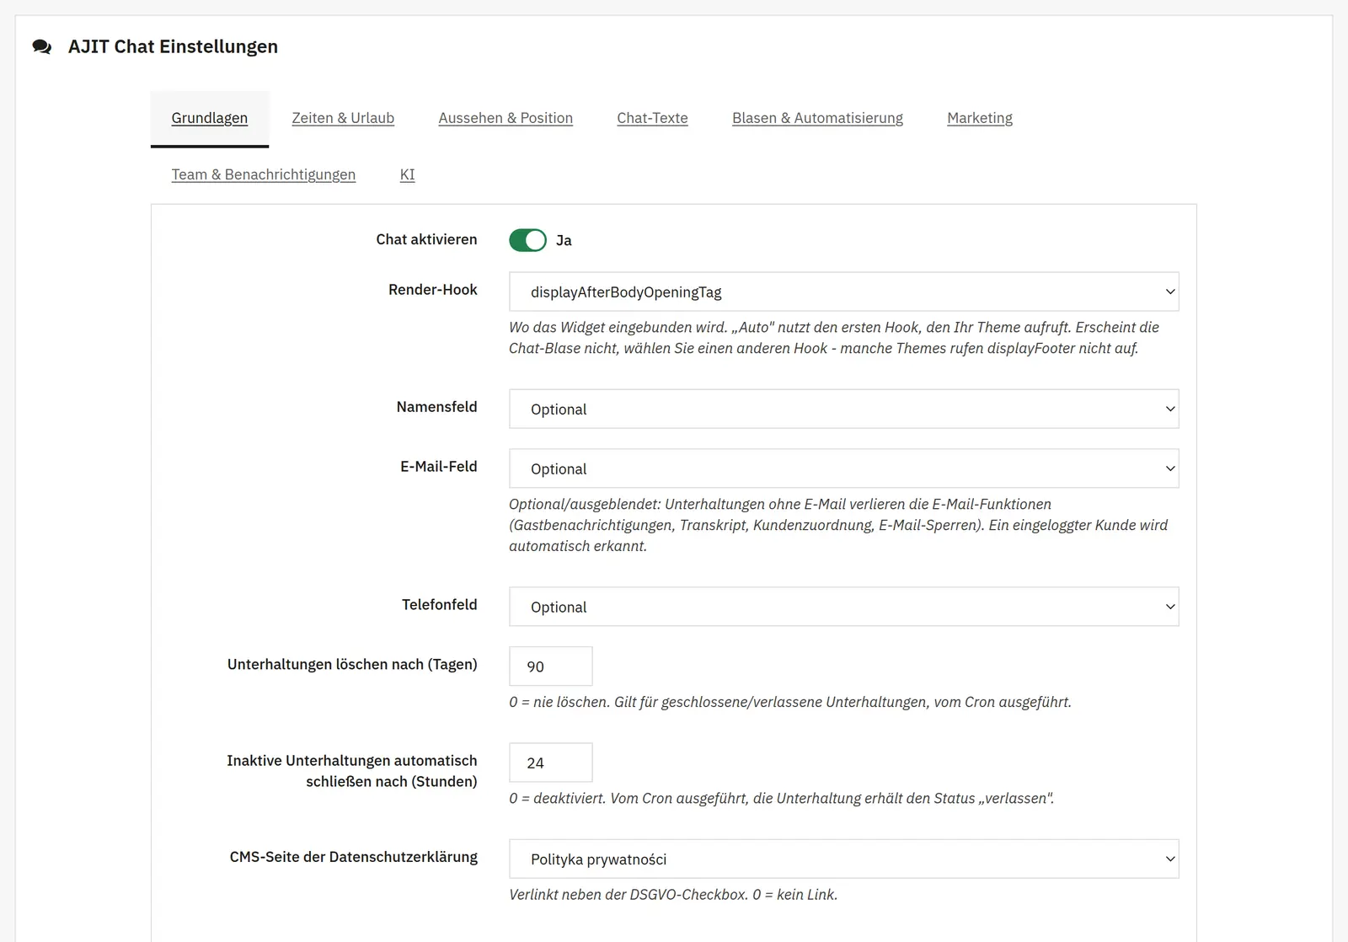Click the Telefonfeld label

[439, 605]
